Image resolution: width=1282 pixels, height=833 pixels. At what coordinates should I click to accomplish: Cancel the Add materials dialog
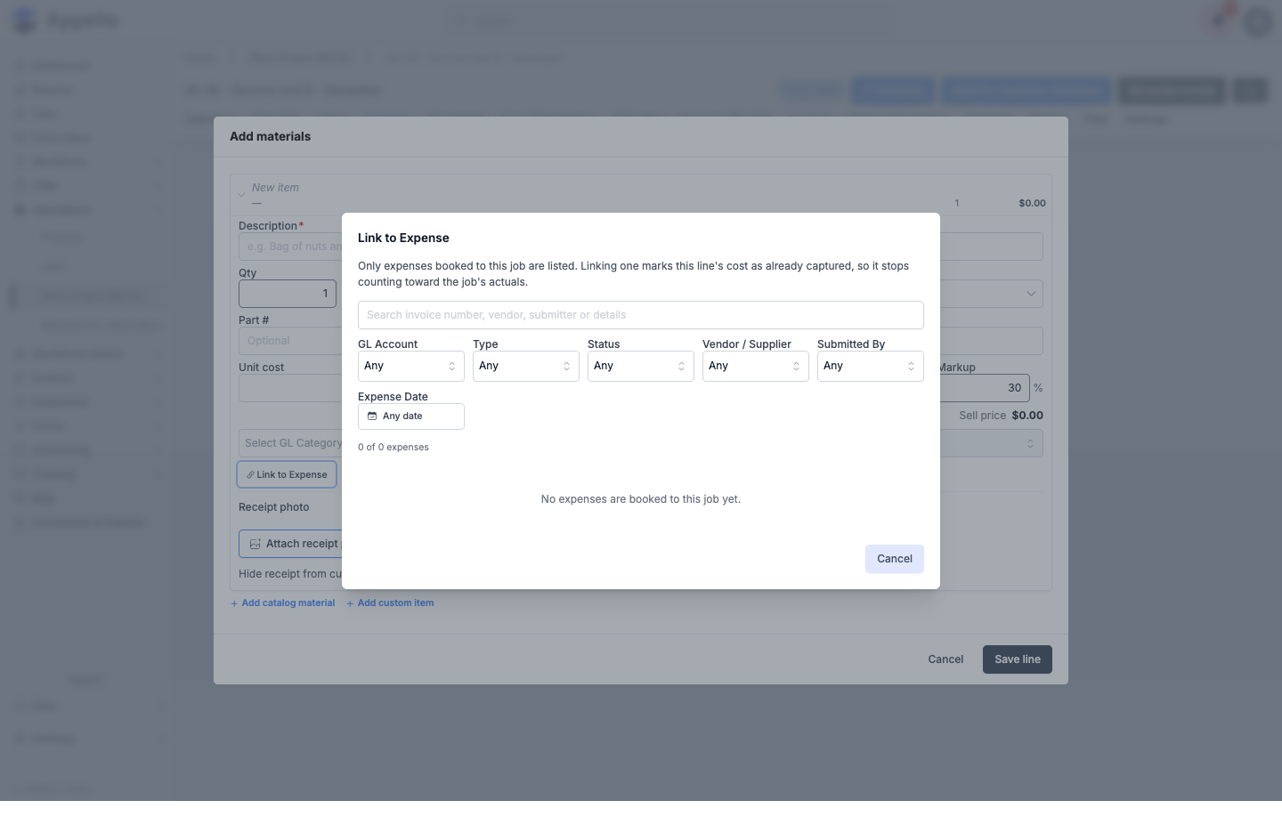click(x=945, y=659)
